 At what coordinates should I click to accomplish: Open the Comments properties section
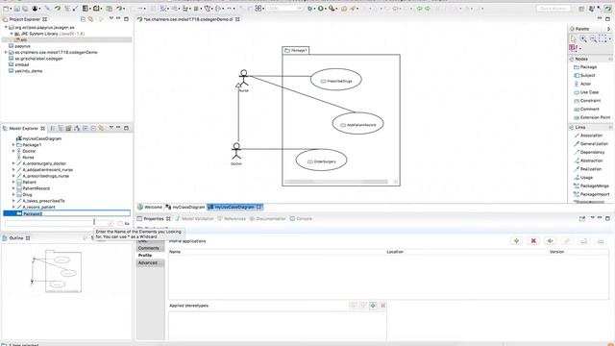click(x=150, y=248)
